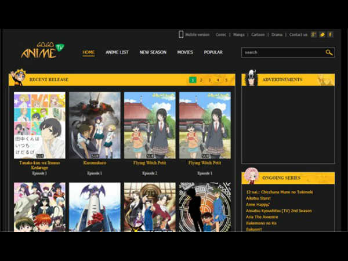Click Flying Witch Petit title above Episode 2
Screen dimensions: 348x261
[150, 162]
